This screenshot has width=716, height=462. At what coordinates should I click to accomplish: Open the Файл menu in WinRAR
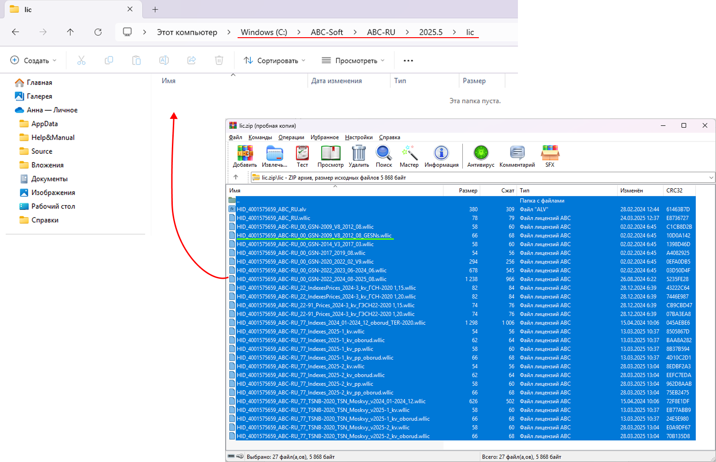235,137
